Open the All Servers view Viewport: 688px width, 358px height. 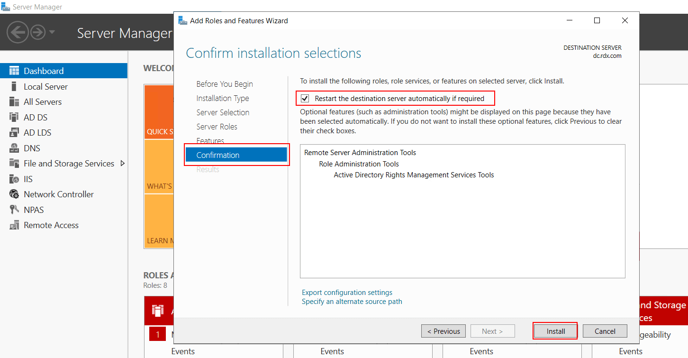43,101
